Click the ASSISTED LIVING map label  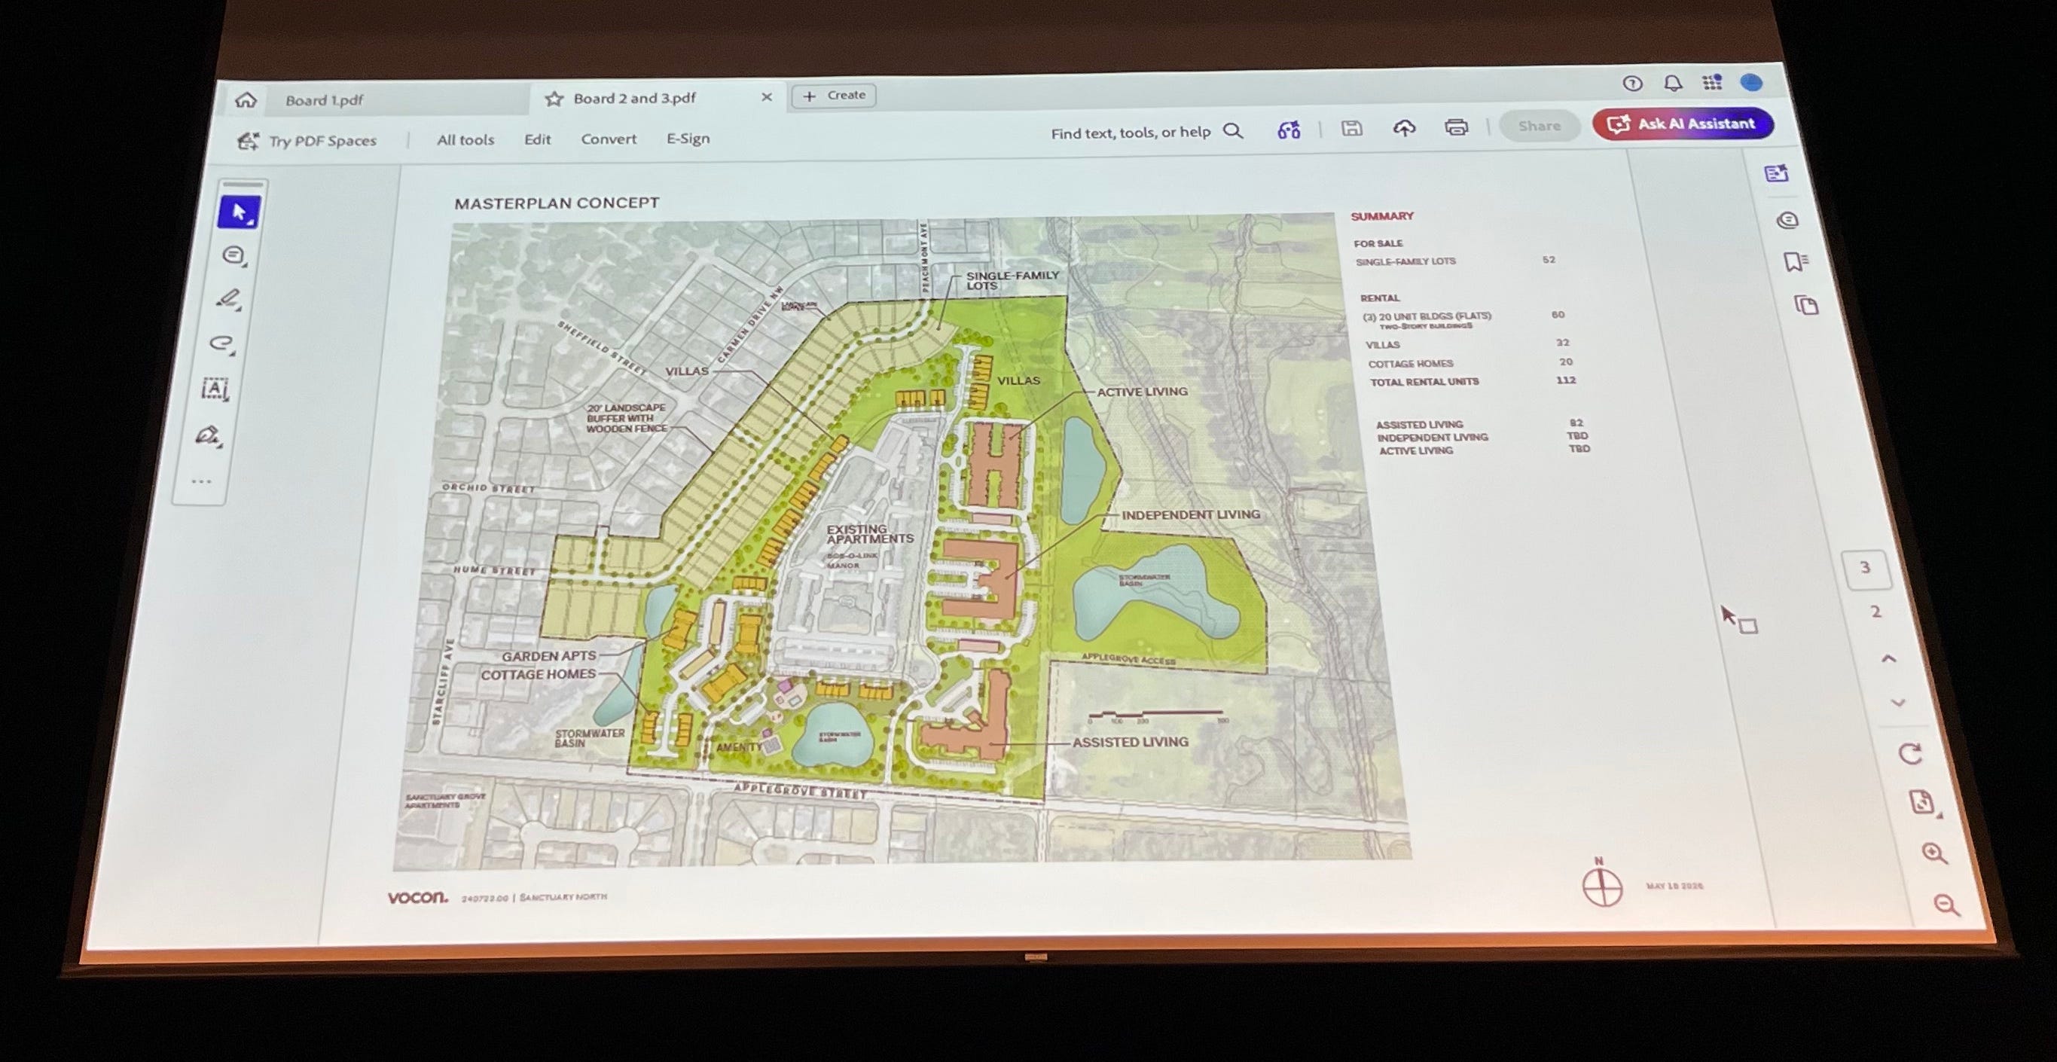click(x=1130, y=742)
